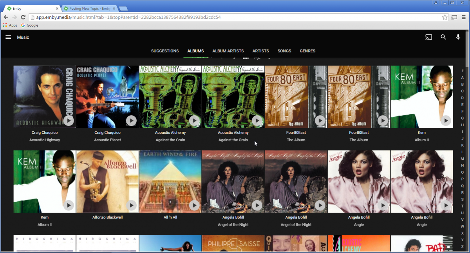The width and height of the screenshot is (470, 253).
Task: Open a new browser tab
Action: point(123,9)
